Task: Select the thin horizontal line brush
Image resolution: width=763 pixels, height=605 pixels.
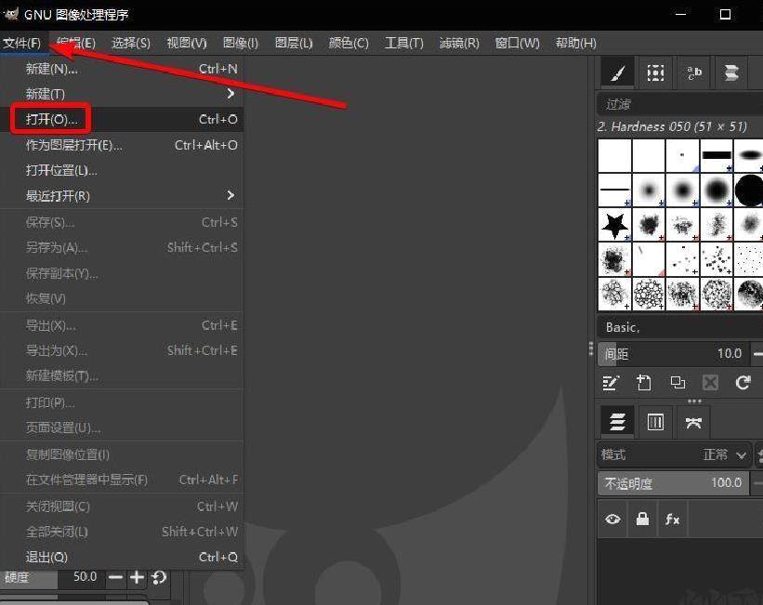Action: point(614,190)
